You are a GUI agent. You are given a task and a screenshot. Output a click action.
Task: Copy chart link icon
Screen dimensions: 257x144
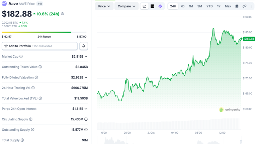[244, 6]
